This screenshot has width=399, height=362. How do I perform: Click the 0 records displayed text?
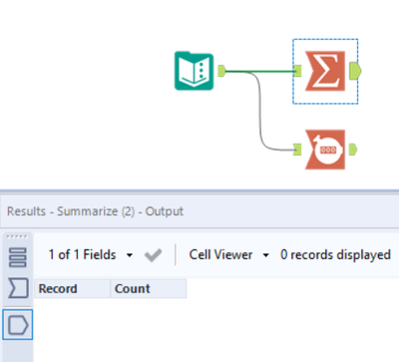pos(335,255)
